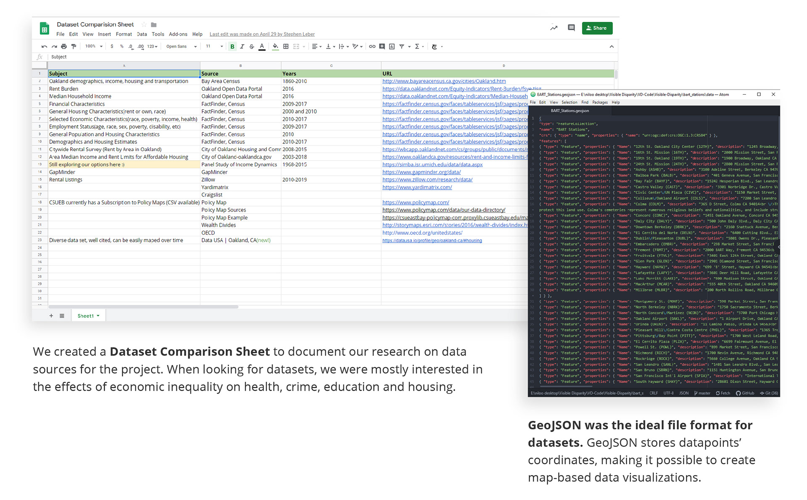The height and width of the screenshot is (500, 807).
Task: Select the BART_Stations.geojson tab in Atom
Action: (570, 111)
